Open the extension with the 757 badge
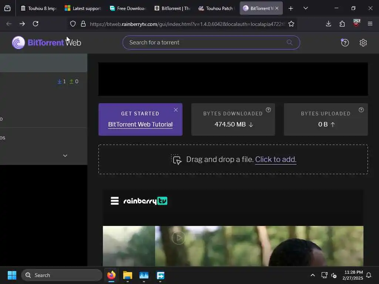The width and height of the screenshot is (379, 284). (356, 23)
